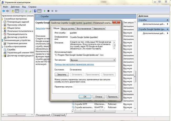Open the Помощь при настройке параметров запуска link
171x121 pixels.
click(x=74, y=64)
